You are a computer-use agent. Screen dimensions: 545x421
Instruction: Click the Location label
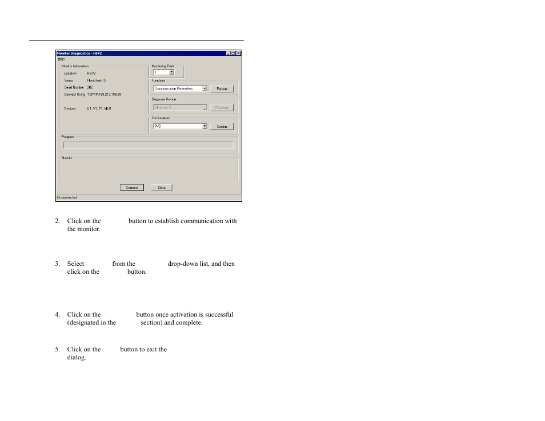click(70, 74)
